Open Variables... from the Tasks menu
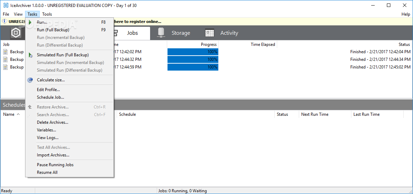413x194 pixels. tap(70, 130)
